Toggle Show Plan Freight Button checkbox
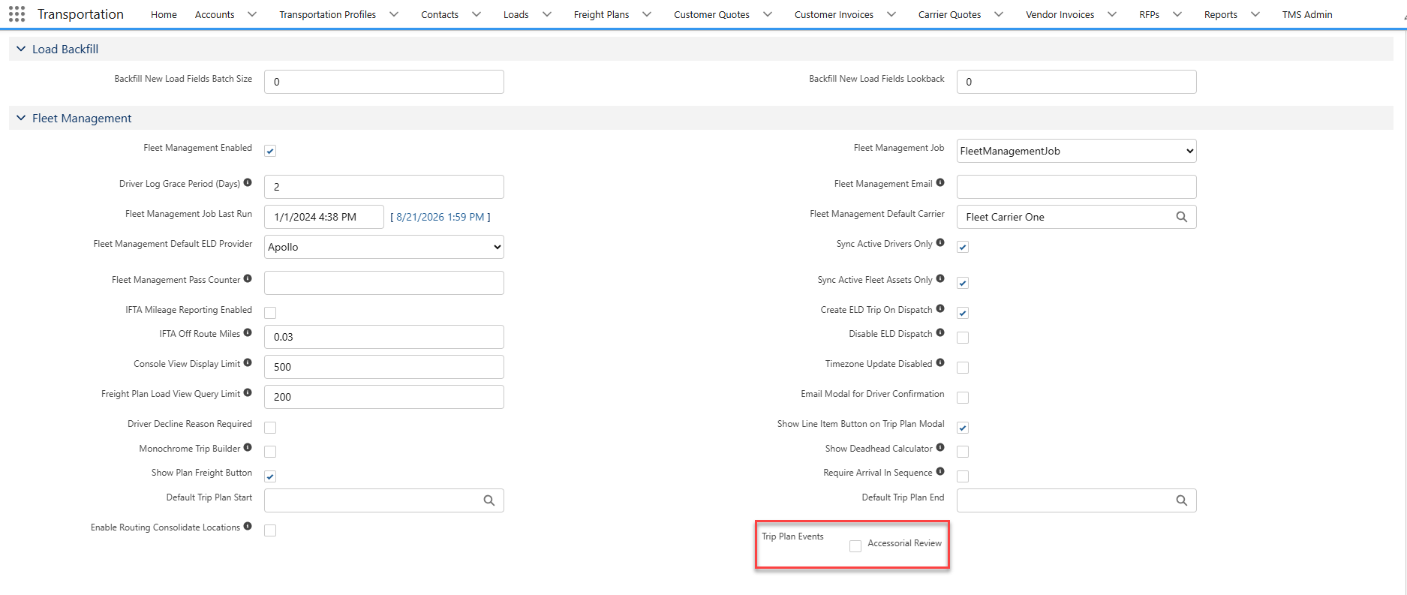Image resolution: width=1407 pixels, height=595 pixels. click(x=270, y=476)
